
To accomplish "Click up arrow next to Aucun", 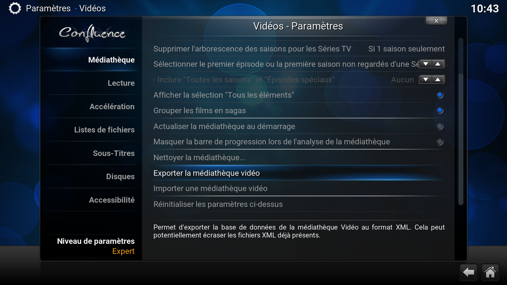I will click(438, 79).
